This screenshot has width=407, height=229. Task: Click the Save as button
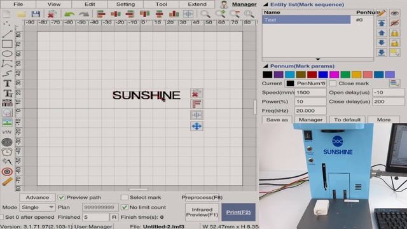[277, 120]
